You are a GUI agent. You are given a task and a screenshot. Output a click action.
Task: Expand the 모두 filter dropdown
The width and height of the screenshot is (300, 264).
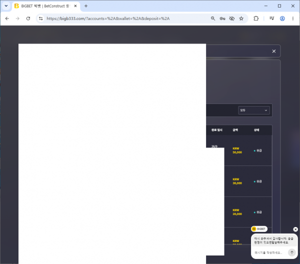(253, 110)
